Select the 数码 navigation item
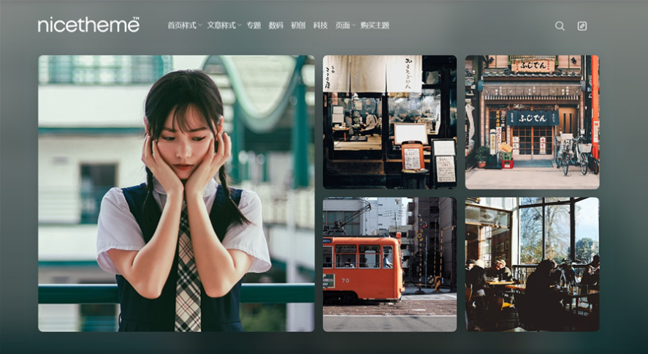This screenshot has height=354, width=648. 276,26
